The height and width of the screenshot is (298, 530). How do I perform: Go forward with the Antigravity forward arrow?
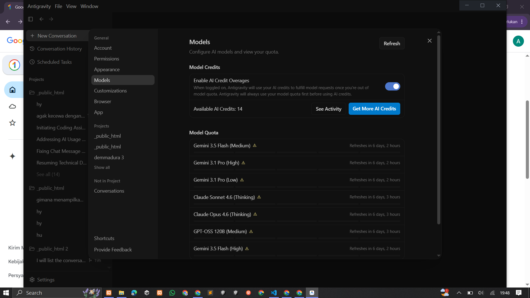(x=51, y=19)
